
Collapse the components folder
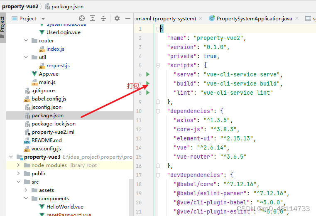pyautogui.click(x=26, y=198)
